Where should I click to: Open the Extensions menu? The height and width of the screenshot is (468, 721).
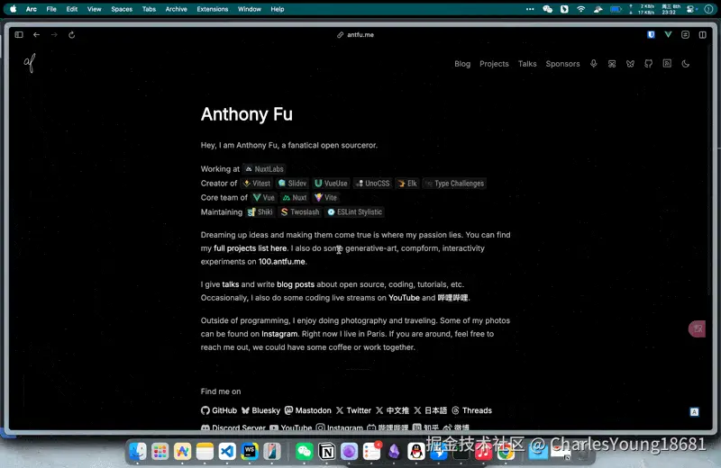click(213, 9)
